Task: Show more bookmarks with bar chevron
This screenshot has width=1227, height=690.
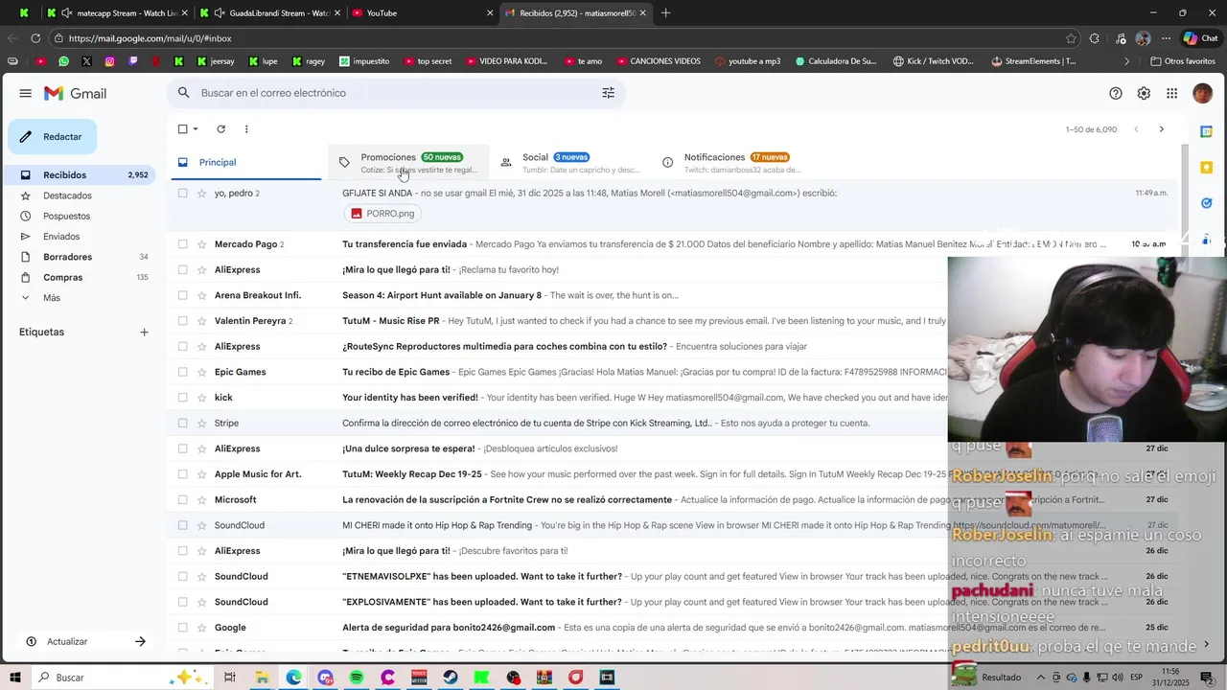Action: click(1127, 61)
